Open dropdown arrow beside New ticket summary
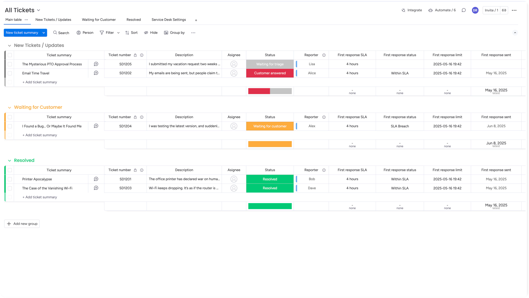 [44, 33]
